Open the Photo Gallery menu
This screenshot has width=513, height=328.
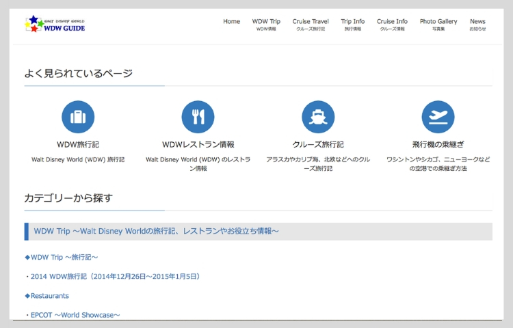(x=438, y=25)
